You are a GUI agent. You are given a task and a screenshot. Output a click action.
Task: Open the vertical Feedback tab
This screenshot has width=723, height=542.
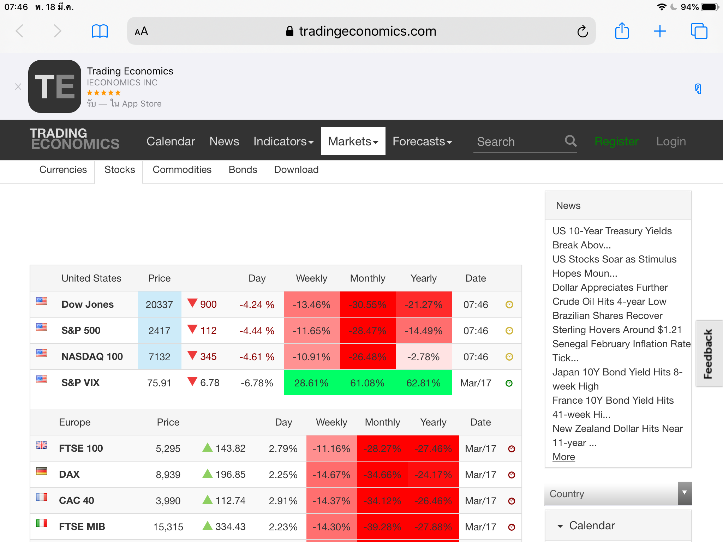tap(708, 354)
